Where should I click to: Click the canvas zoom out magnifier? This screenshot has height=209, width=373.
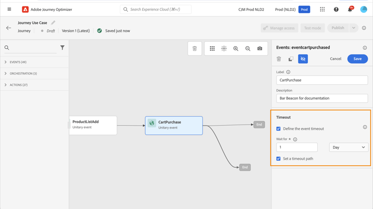248,49
